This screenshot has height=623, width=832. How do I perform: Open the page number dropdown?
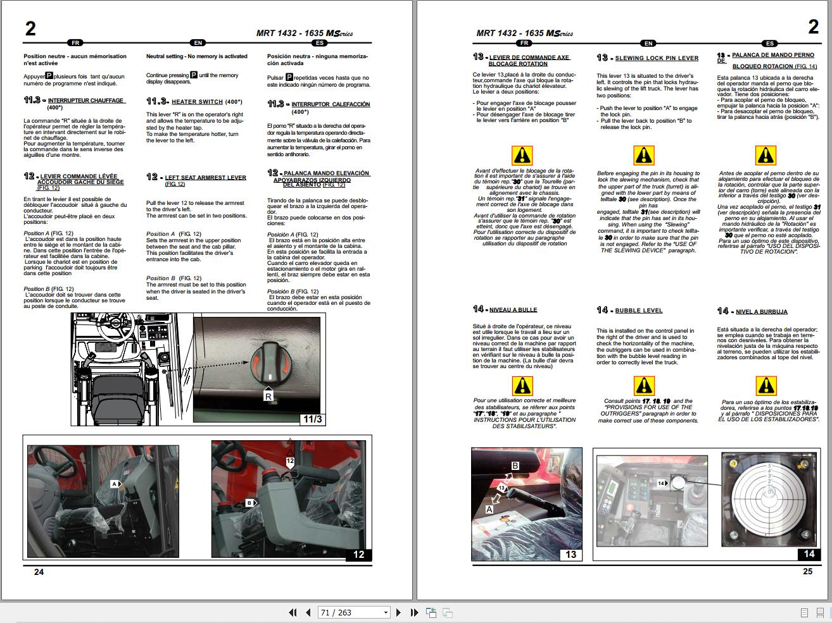click(384, 612)
